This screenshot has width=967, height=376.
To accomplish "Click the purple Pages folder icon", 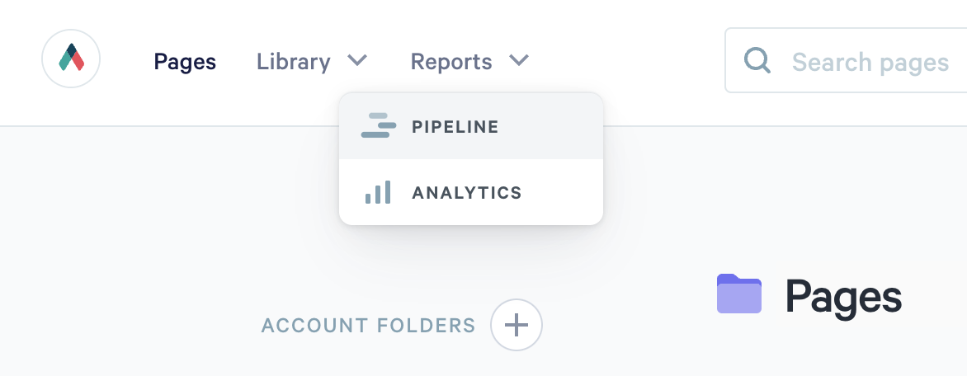I will click(739, 294).
